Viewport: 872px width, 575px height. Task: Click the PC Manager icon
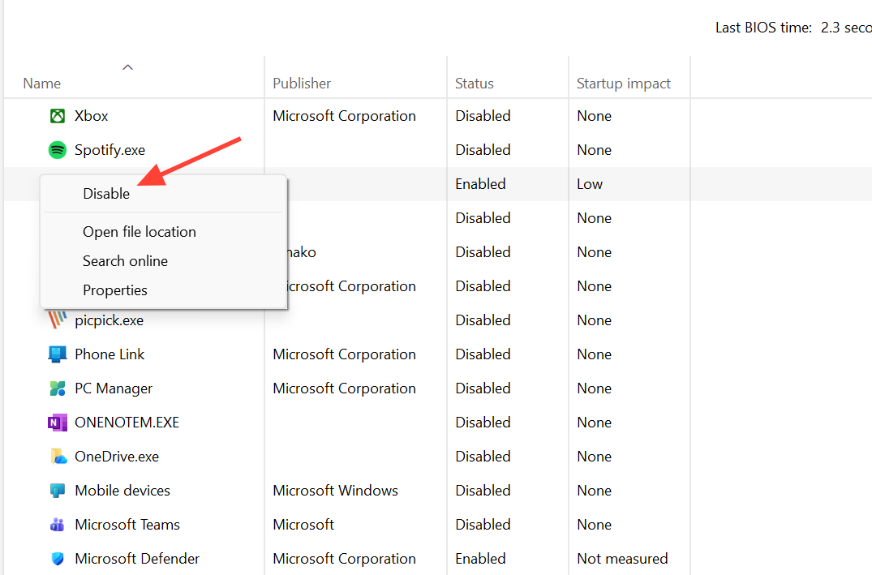click(58, 388)
